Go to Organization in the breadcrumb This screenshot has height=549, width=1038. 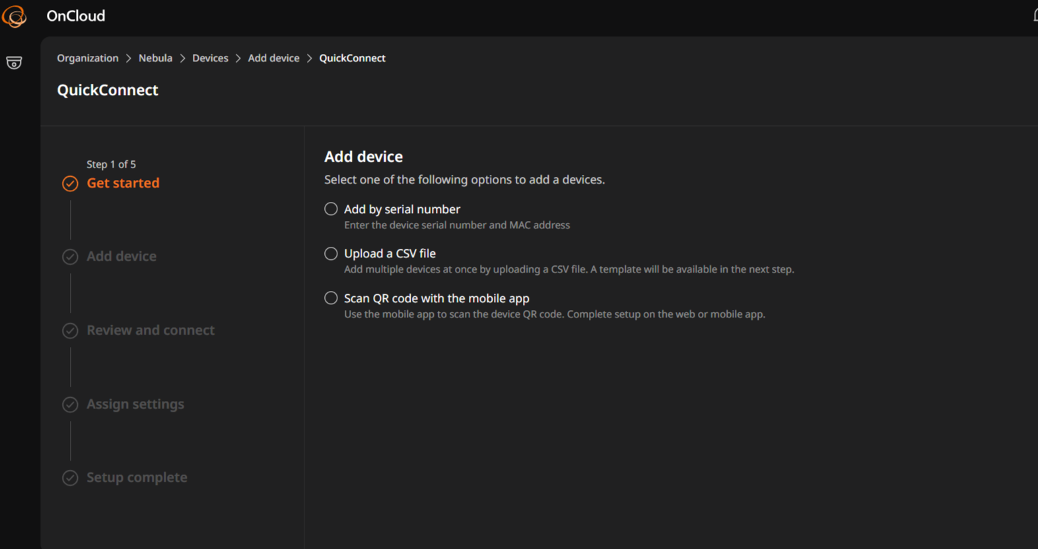88,58
